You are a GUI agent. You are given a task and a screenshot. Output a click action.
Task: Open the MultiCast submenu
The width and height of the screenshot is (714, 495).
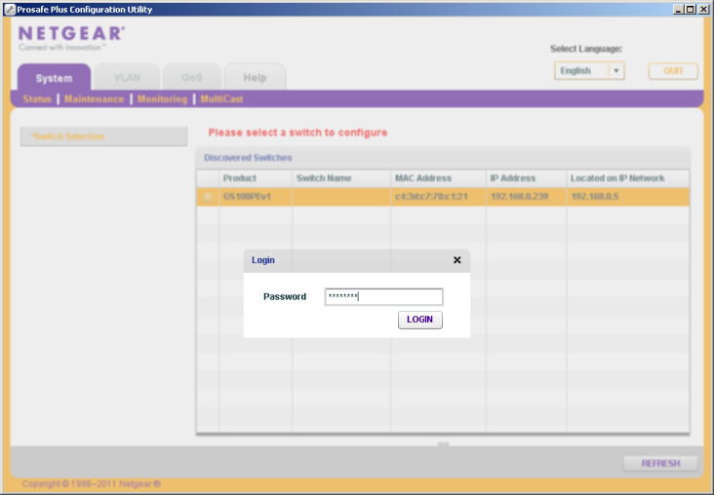click(x=221, y=99)
